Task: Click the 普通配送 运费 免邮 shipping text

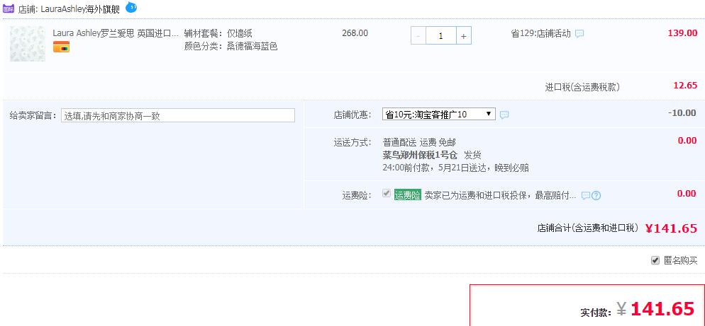Action: pos(419,143)
